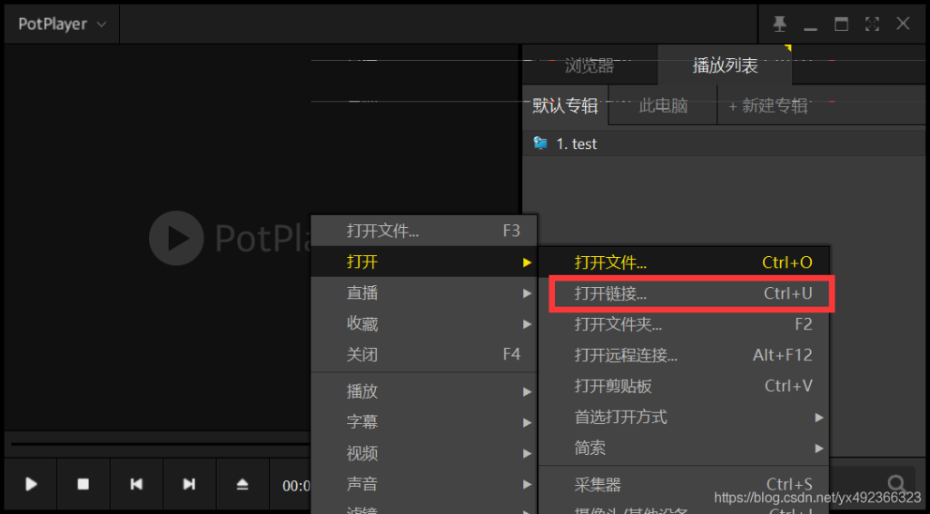Open the PotPlayer main menu dropdown
The height and width of the screenshot is (514, 930).
62,24
